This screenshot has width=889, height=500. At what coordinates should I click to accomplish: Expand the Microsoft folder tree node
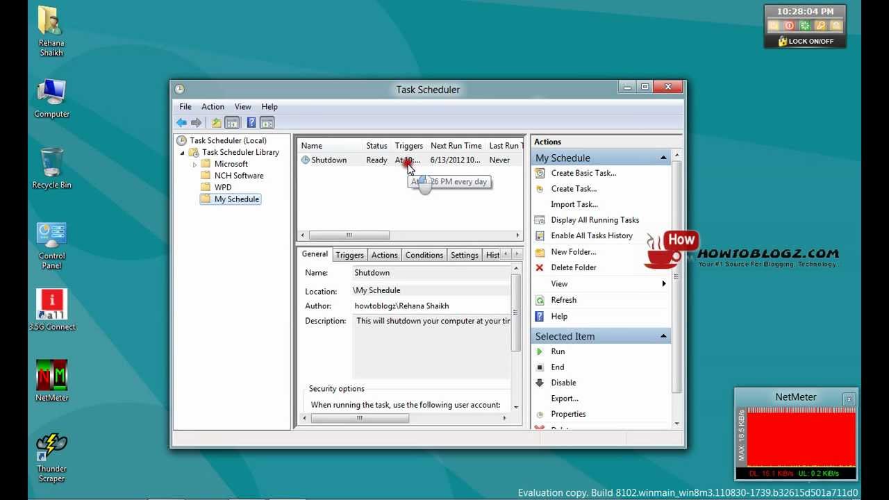(195, 165)
